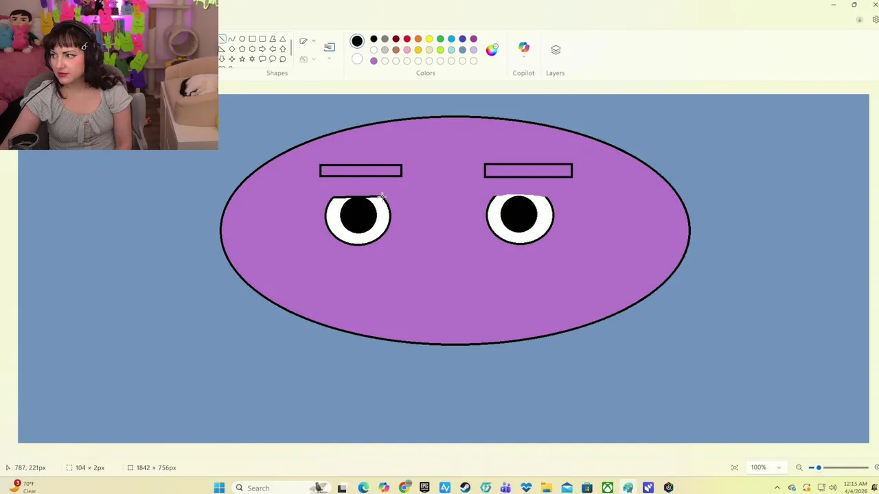Click the Fit to window icon

(735, 467)
